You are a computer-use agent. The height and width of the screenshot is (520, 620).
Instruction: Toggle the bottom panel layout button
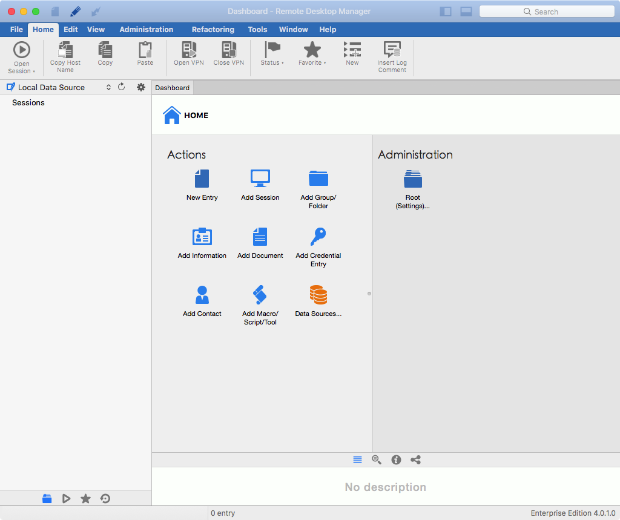tap(466, 12)
